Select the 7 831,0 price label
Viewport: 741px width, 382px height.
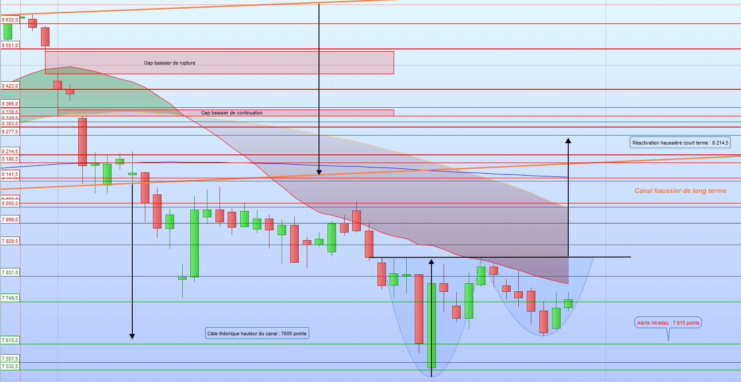tap(10, 272)
